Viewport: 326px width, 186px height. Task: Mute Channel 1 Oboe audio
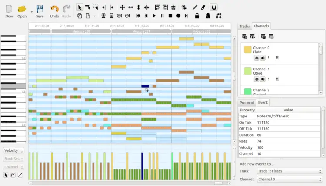263,79
